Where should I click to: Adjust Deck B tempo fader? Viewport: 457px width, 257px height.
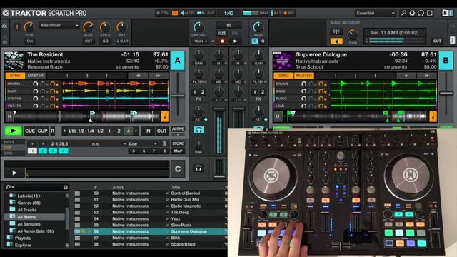tap(446, 94)
